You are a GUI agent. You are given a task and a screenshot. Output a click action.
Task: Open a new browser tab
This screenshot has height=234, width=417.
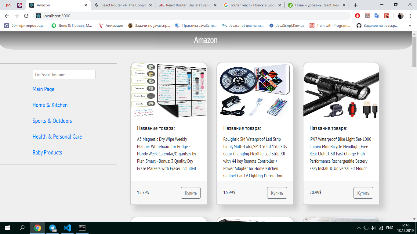click(356, 5)
